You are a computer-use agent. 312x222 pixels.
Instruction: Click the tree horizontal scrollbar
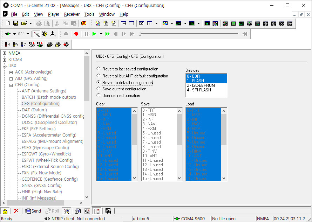pos(35,203)
